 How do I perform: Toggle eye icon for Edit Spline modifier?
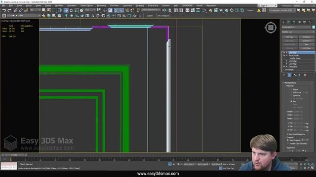coord(284,67)
